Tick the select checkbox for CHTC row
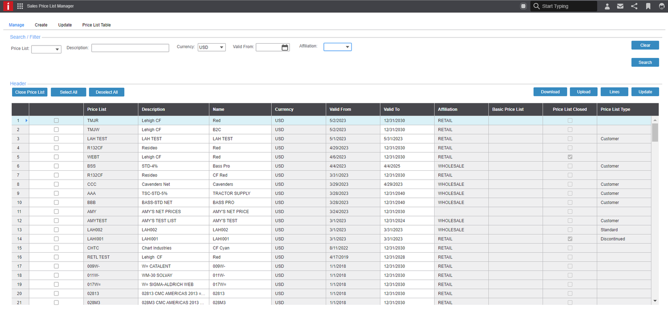 tap(56, 248)
